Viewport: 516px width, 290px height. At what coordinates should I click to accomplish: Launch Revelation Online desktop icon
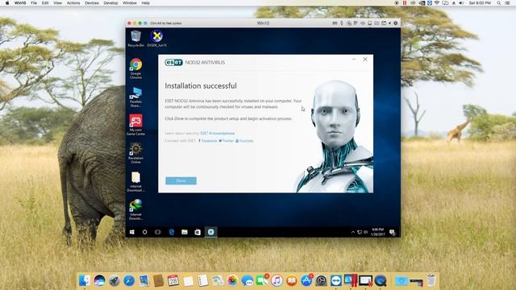click(135, 153)
